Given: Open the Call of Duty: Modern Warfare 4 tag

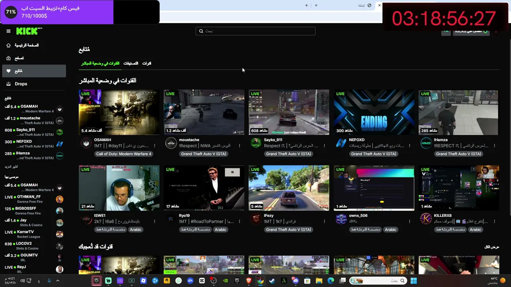Looking at the screenshot, I should [124, 154].
